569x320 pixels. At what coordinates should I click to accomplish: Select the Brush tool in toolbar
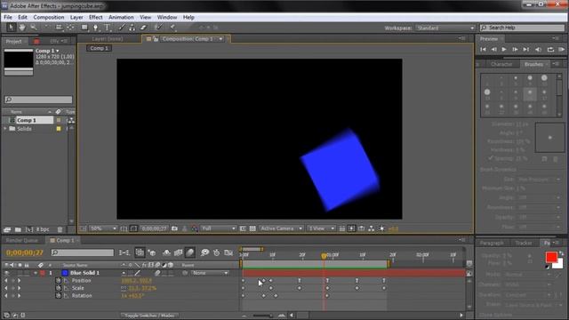(122, 28)
